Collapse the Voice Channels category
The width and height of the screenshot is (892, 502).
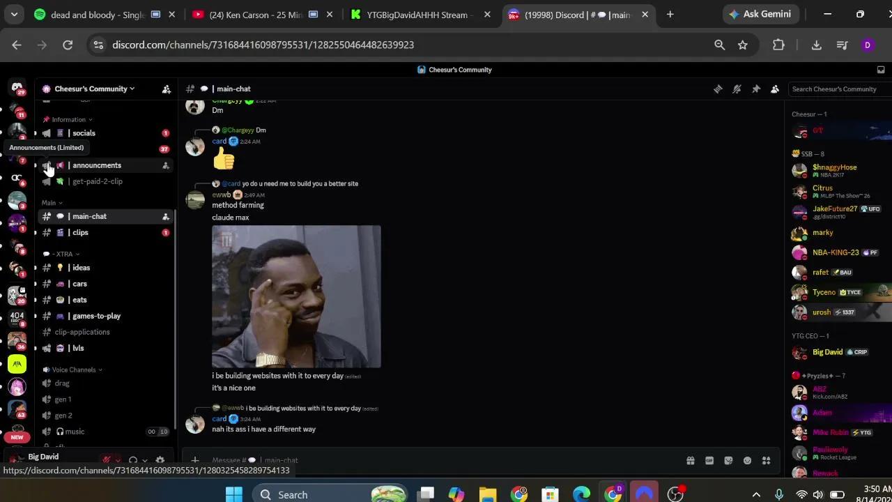[x=72, y=370]
